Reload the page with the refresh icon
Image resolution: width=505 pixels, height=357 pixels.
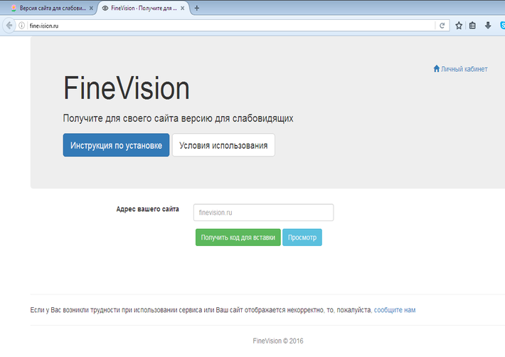click(x=442, y=26)
